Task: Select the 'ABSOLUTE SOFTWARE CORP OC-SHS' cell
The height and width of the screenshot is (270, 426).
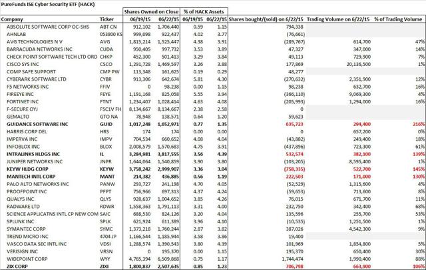Action: 48,27
